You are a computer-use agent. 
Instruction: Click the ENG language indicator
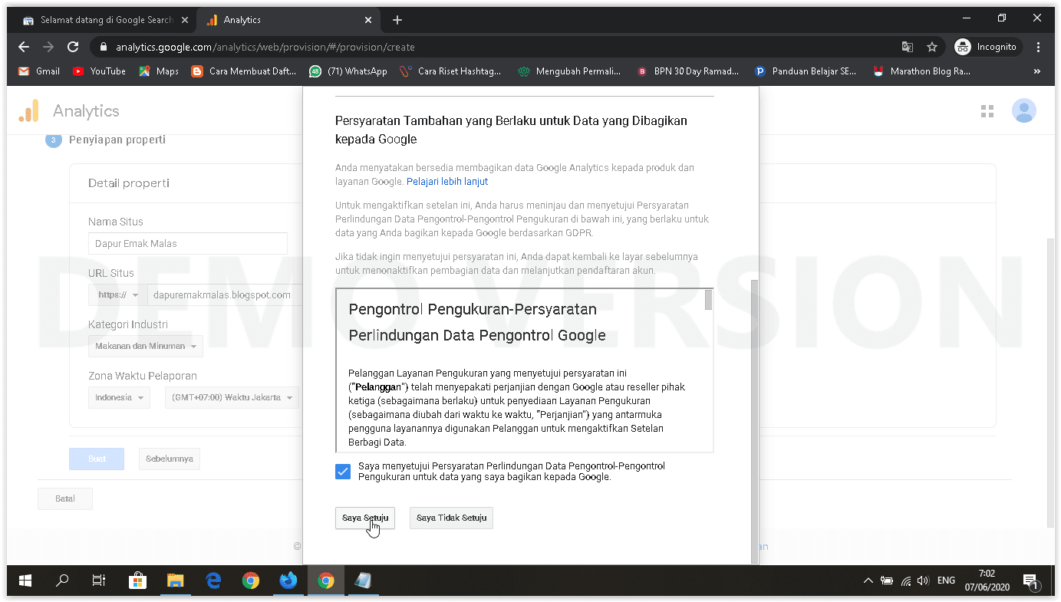(946, 581)
